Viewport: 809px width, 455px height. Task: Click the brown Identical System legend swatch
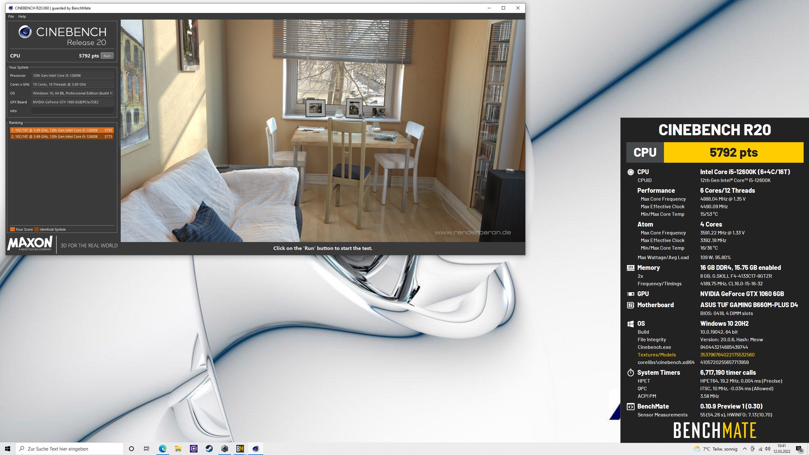click(36, 229)
